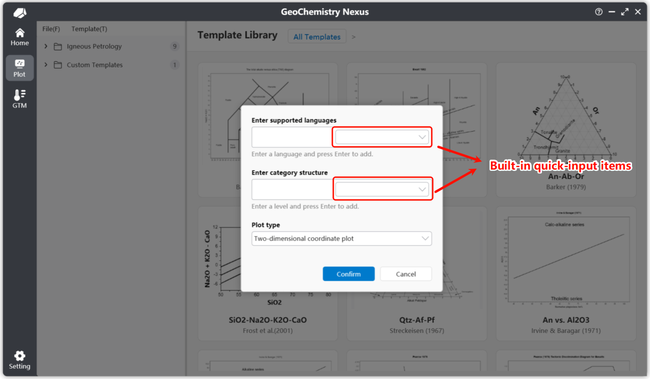Select the Plot icon in sidebar
The width and height of the screenshot is (650, 379).
click(19, 68)
